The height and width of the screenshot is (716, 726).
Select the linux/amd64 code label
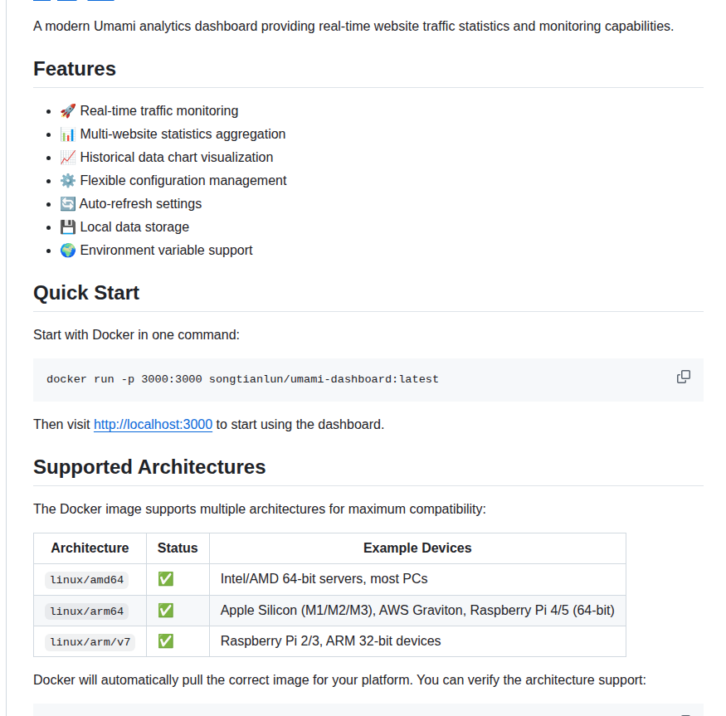click(x=86, y=579)
